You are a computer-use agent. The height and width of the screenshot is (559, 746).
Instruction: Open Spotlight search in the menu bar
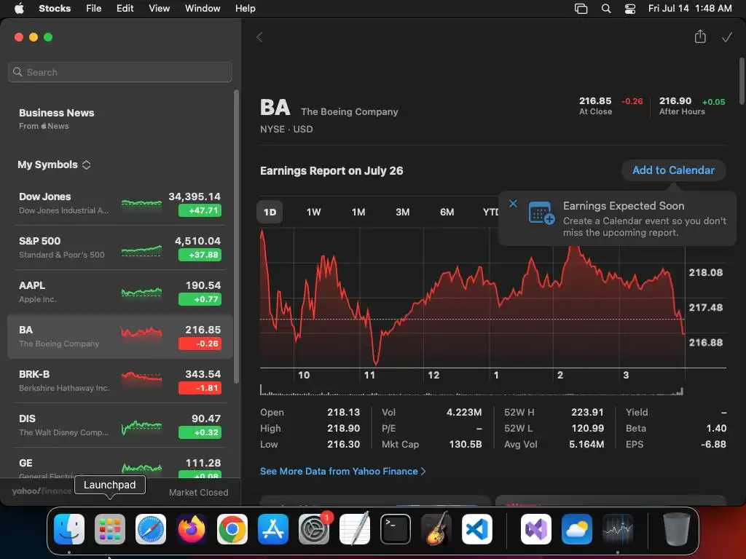(605, 9)
